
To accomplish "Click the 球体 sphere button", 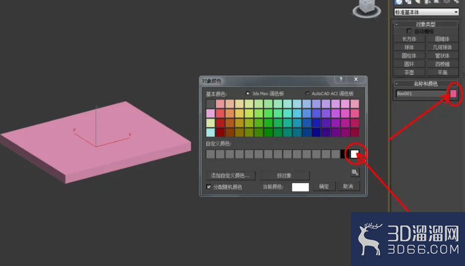I will pos(409,47).
